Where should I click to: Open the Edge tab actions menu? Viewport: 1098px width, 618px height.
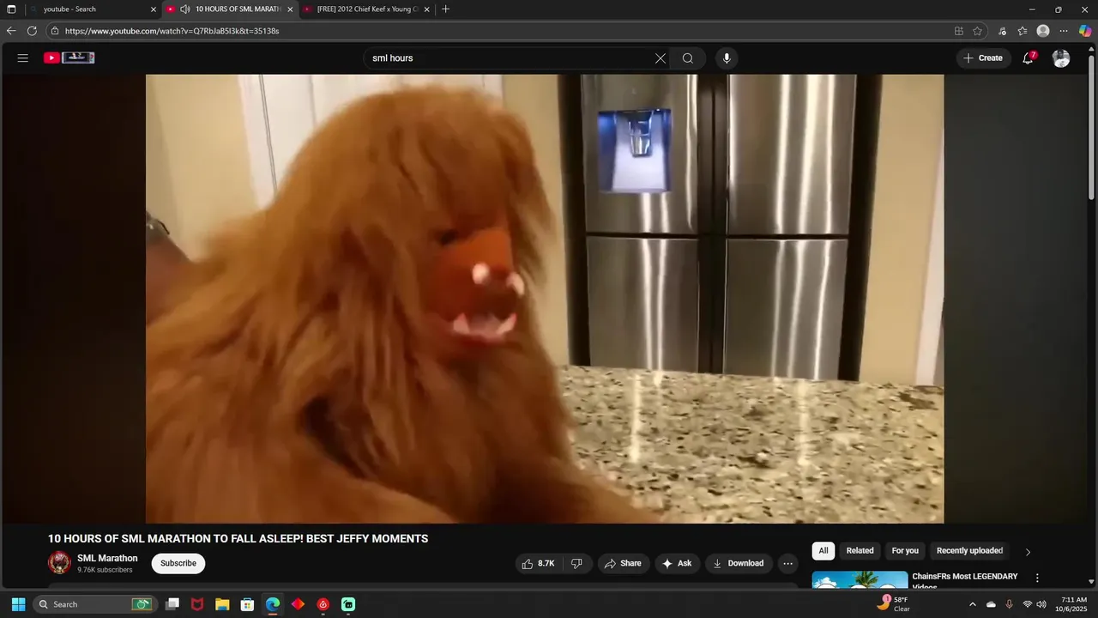click(11, 9)
